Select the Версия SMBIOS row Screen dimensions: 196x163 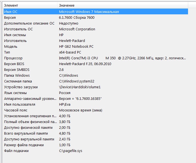pos(96,70)
